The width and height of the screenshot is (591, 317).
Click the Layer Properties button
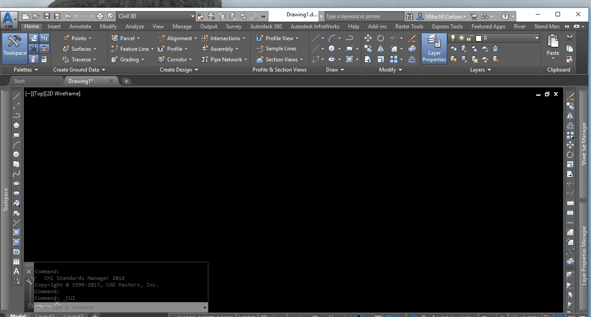pos(434,49)
